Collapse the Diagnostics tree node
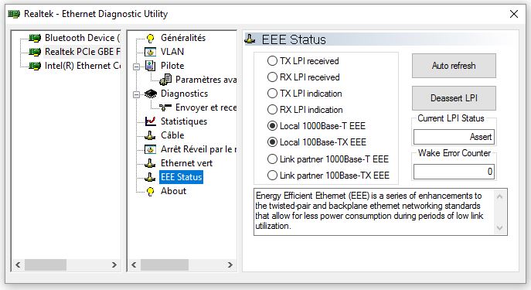Viewport: 531px width, 290px height. 136,94
